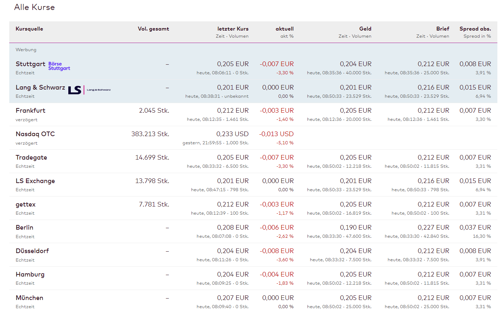The width and height of the screenshot is (502, 311).
Task: Sort the table by Geld column
Action: (x=365, y=29)
